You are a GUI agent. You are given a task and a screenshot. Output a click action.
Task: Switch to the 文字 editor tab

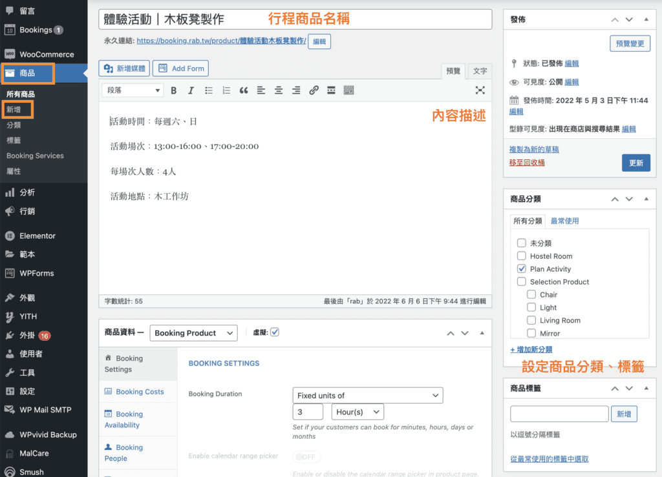coord(479,71)
